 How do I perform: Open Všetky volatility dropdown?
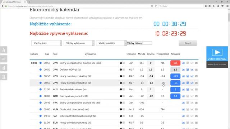111,43
